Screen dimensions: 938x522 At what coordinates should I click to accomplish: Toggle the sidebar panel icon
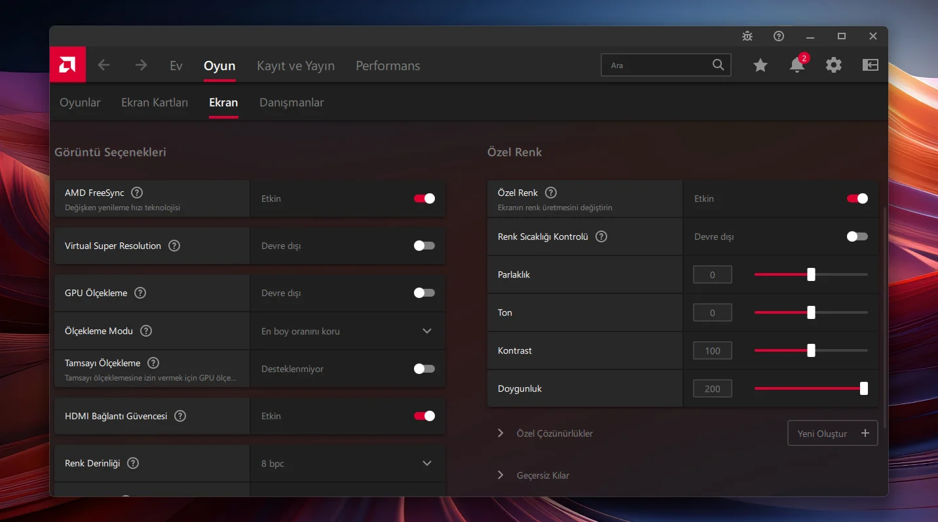pyautogui.click(x=870, y=65)
